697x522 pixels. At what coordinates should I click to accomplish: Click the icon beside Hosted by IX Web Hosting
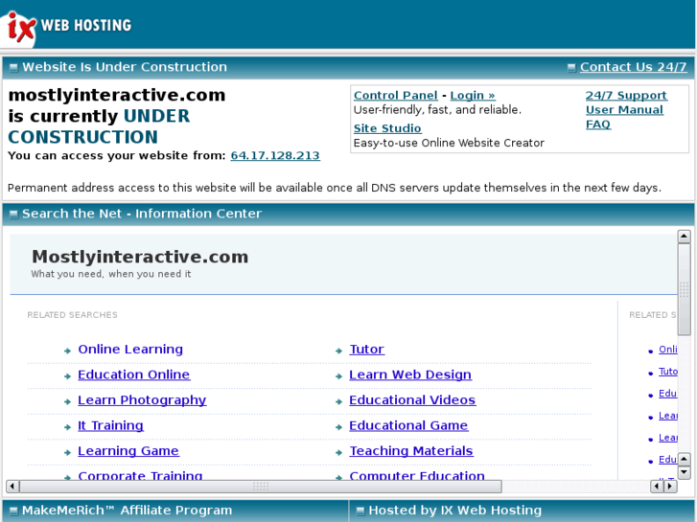point(360,511)
